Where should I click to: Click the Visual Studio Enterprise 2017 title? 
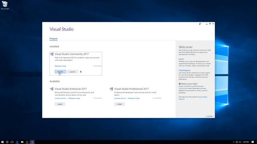71,89
